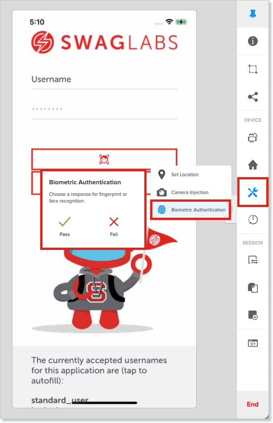The height and width of the screenshot is (423, 273).
Task: Choose Fail for biometric response
Action: coord(114,225)
